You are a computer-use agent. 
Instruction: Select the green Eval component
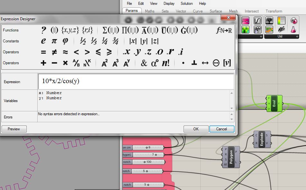tap(274, 103)
